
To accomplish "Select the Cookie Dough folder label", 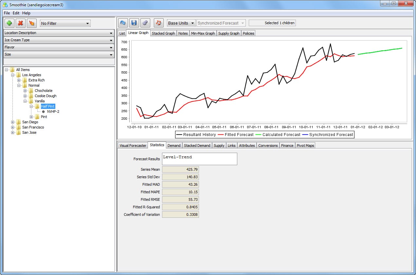I will pyautogui.click(x=45, y=96).
